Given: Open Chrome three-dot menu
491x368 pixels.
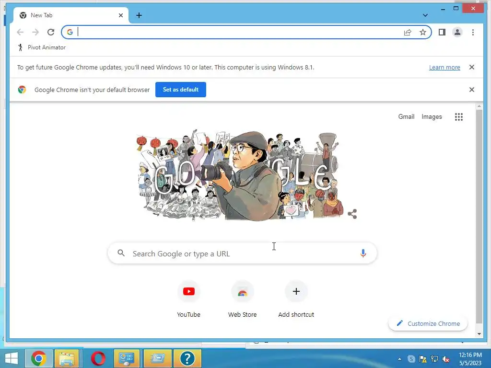Looking at the screenshot, I should 473,32.
